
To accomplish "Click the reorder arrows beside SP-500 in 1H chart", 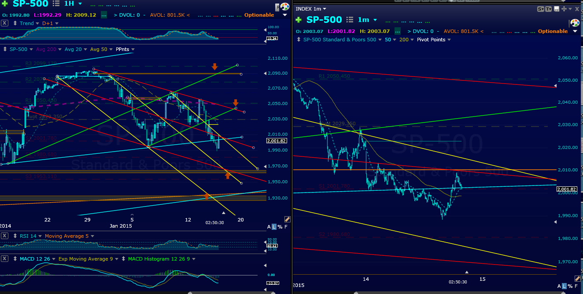I will pyautogui.click(x=5, y=49).
